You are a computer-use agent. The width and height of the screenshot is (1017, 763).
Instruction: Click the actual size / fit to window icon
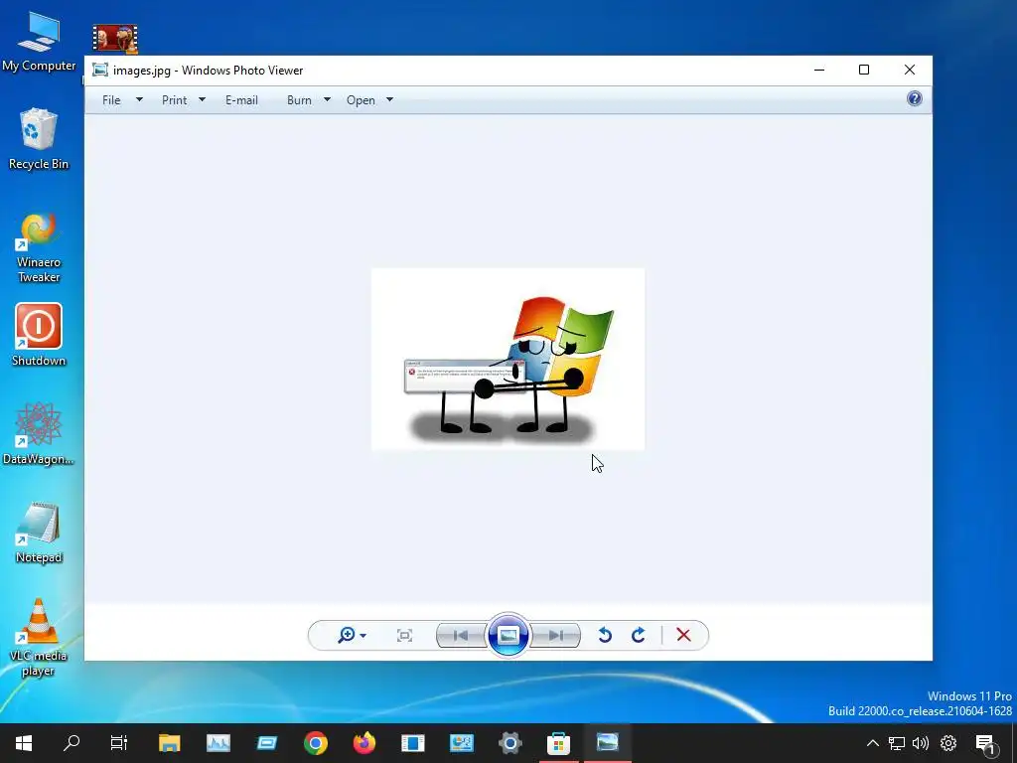pos(404,635)
